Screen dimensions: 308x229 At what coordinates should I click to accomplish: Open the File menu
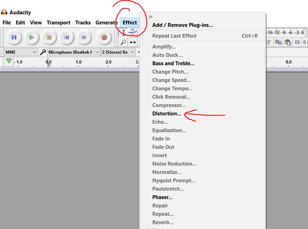[x=7, y=23]
